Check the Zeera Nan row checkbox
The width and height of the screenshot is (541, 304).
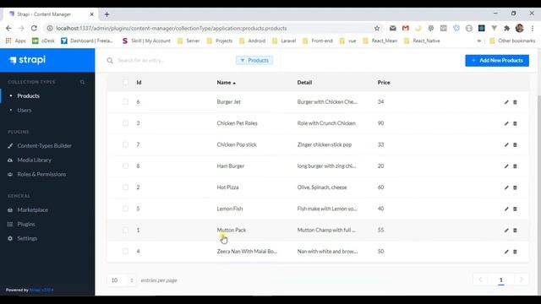tap(125, 252)
